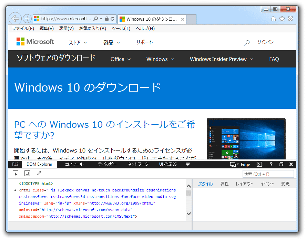This screenshot has width=306, height=240.
Task: Switch to the 変更 pane tab
Action: click(x=285, y=184)
